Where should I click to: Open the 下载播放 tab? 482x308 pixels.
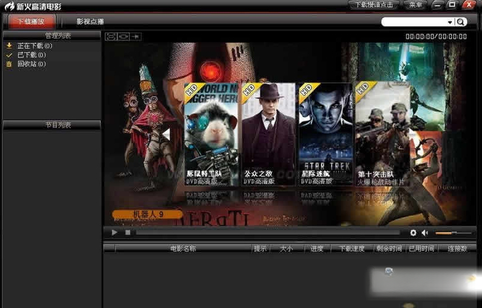tap(31, 22)
